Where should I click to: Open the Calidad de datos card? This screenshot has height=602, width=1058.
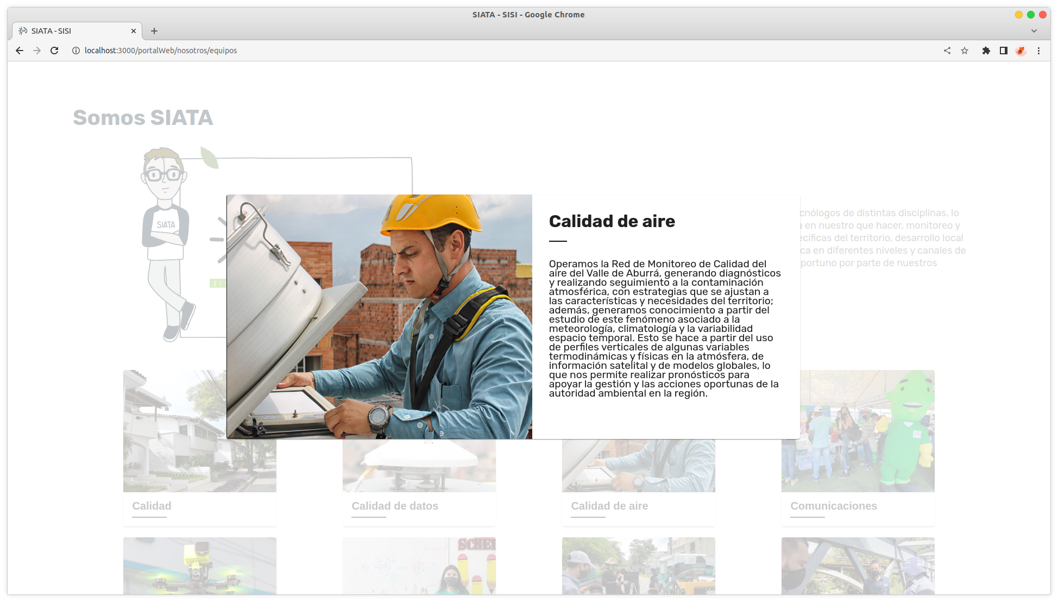point(419,482)
